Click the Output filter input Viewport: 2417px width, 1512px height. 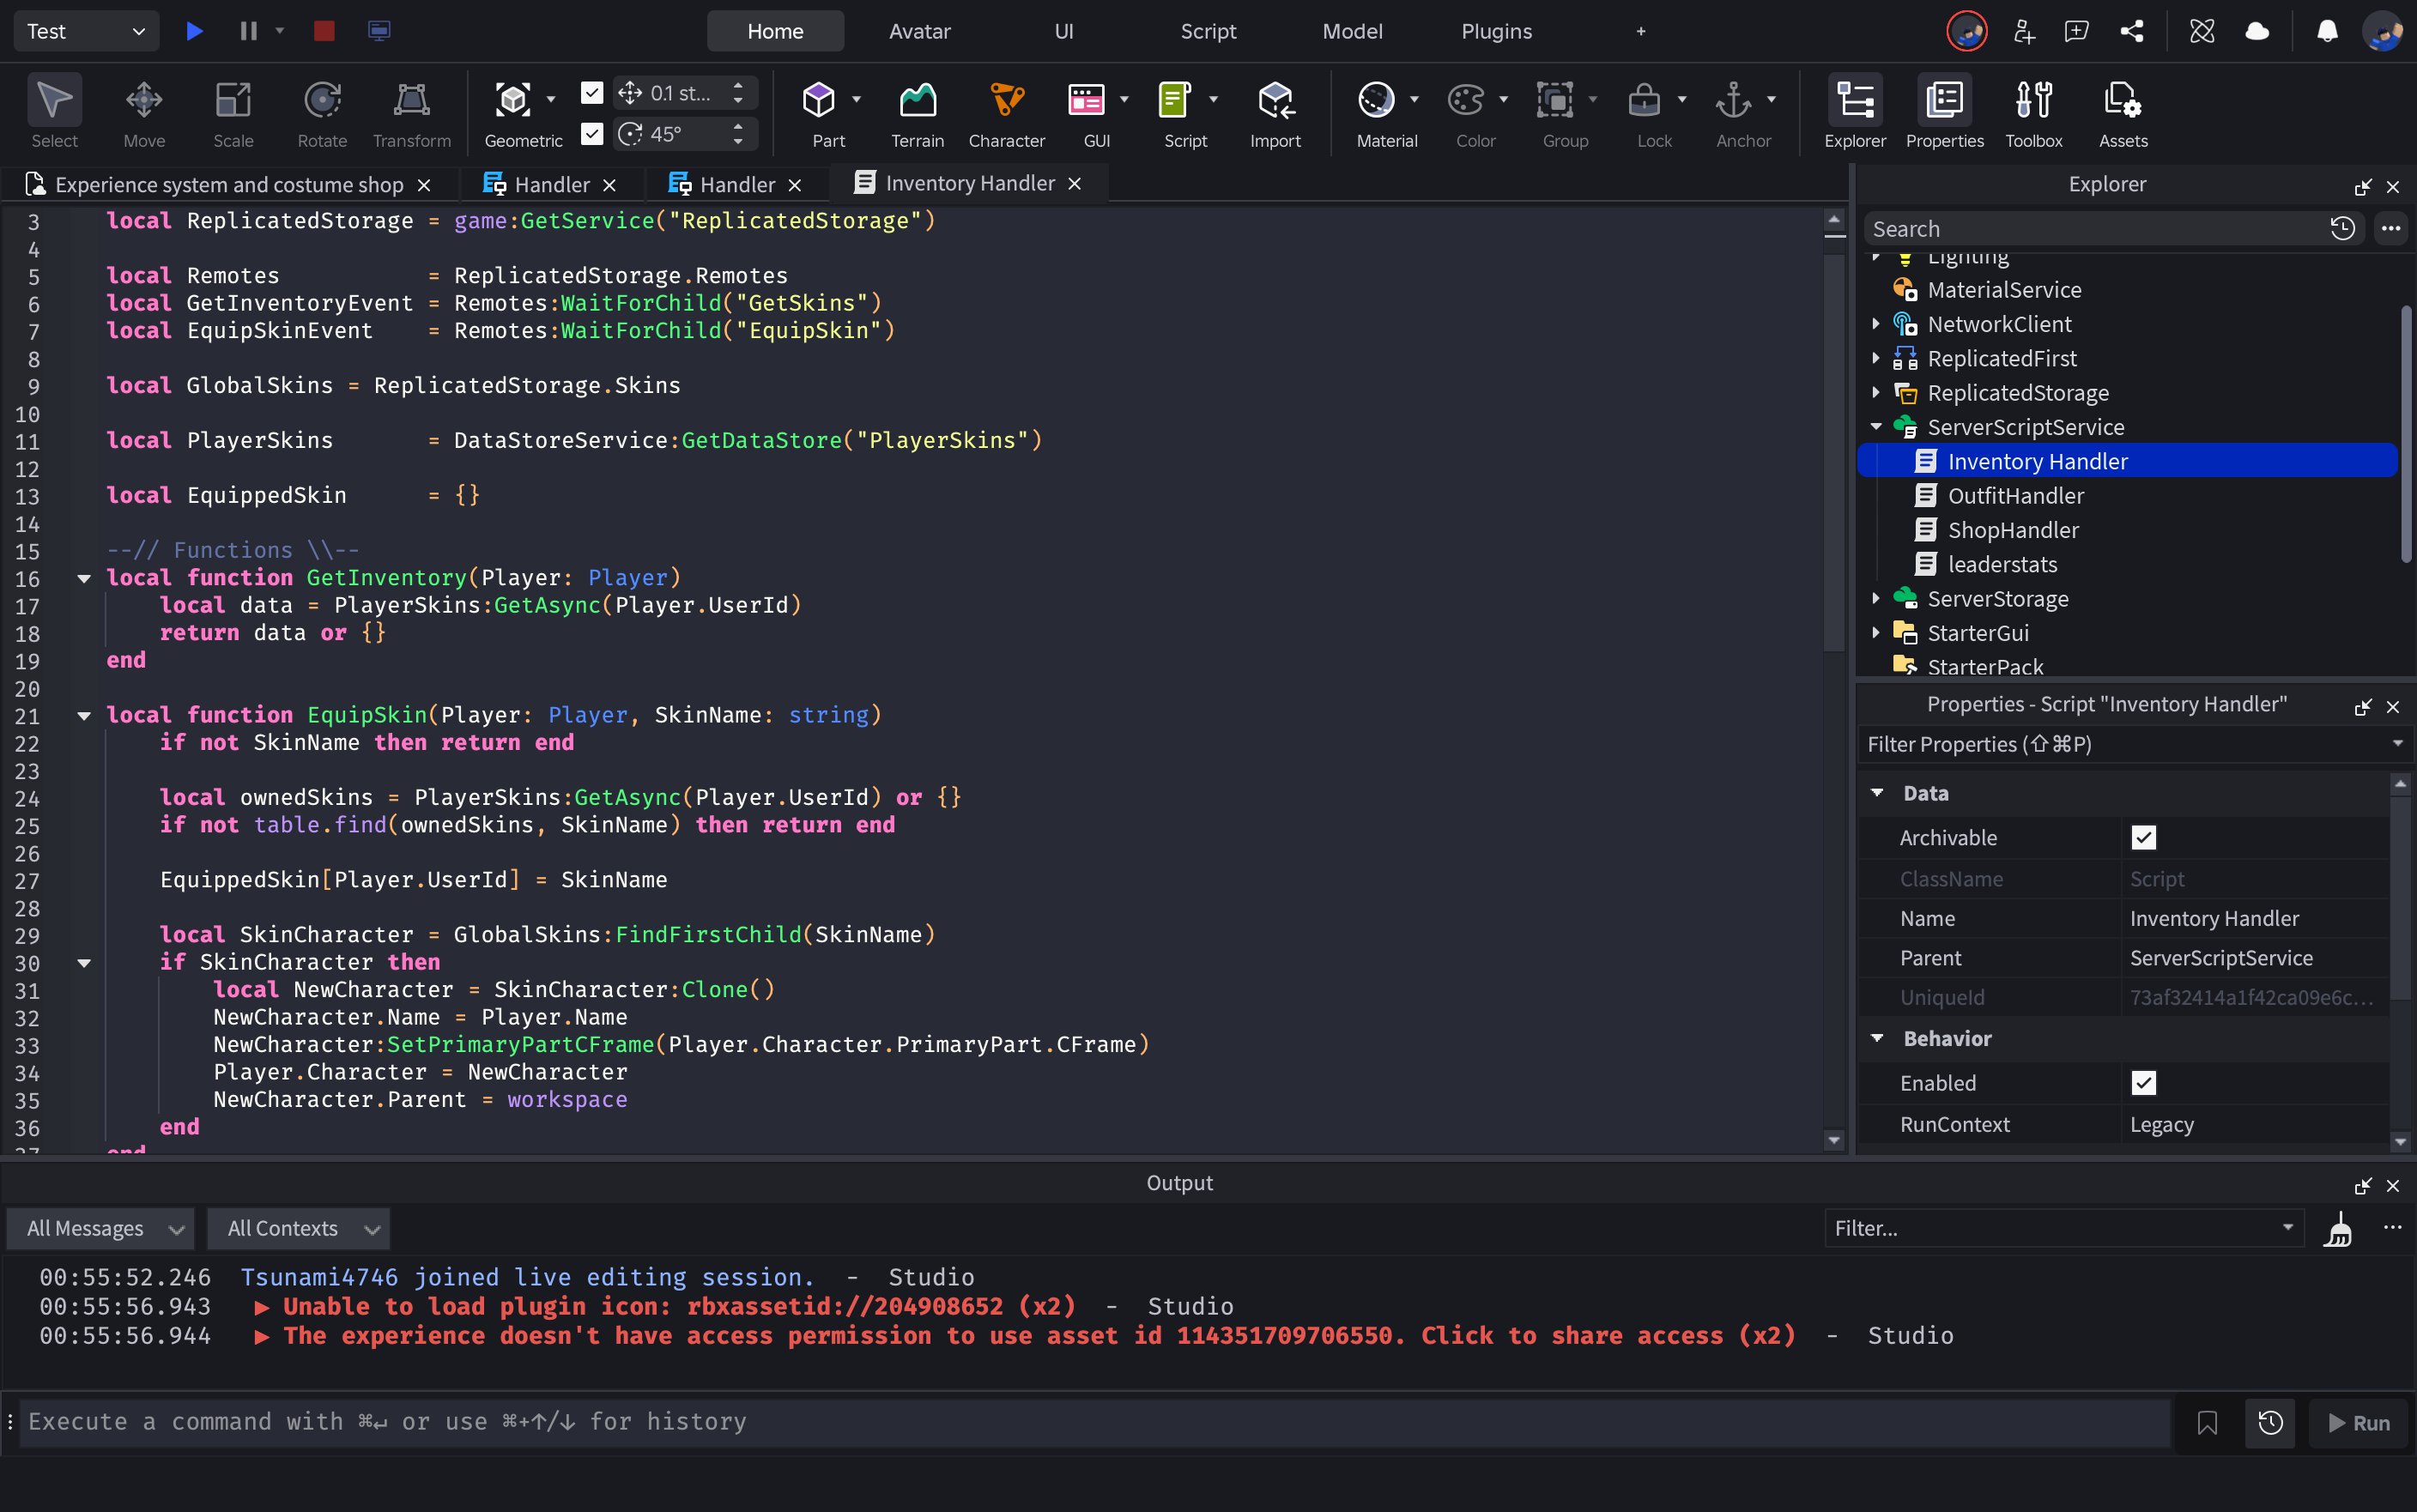click(x=2063, y=1228)
